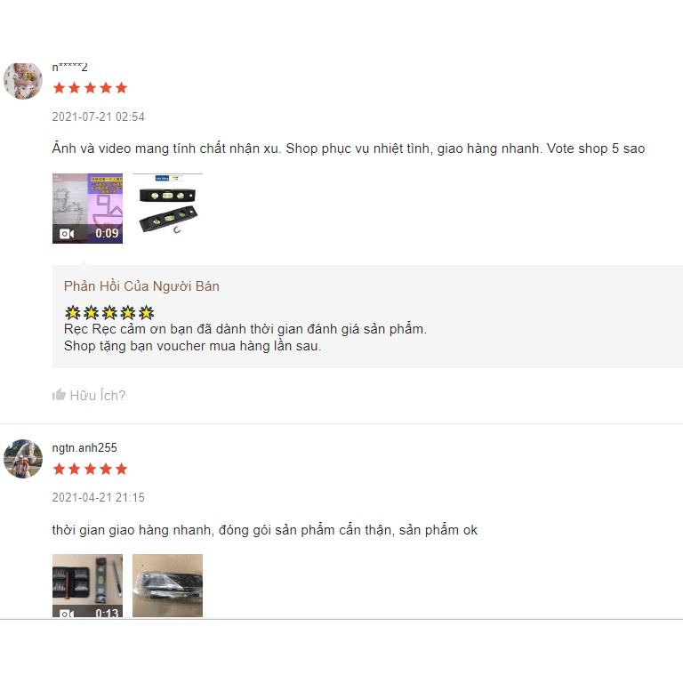Screen dimensions: 683x683
Task: Click the 2021-07-21 02:54 review timestamp
Action: pyautogui.click(x=99, y=117)
